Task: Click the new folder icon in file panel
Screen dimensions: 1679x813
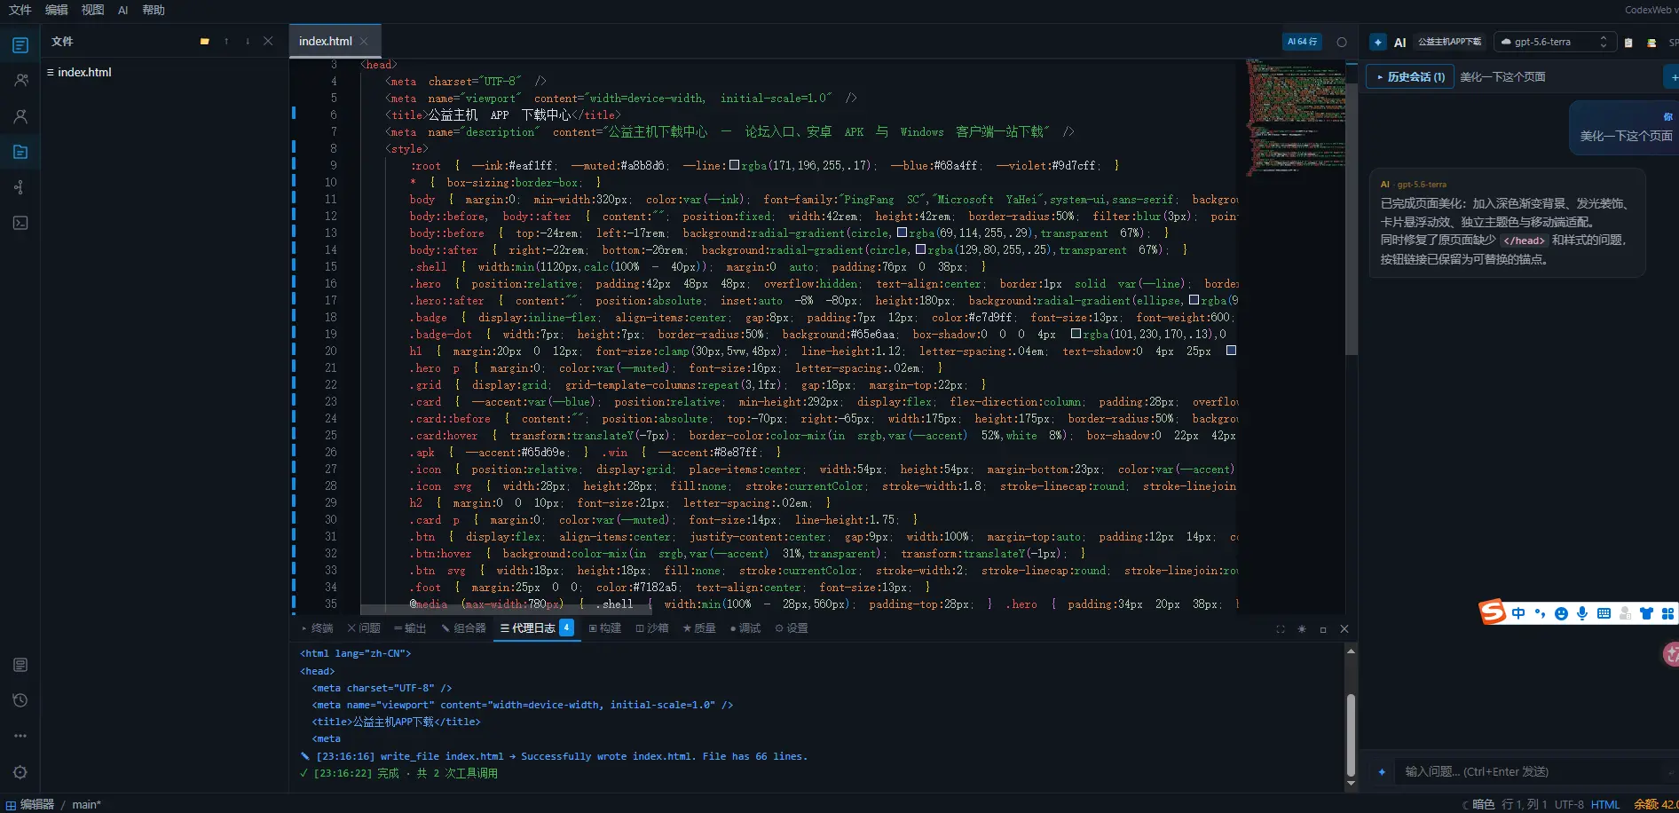Action: (205, 42)
